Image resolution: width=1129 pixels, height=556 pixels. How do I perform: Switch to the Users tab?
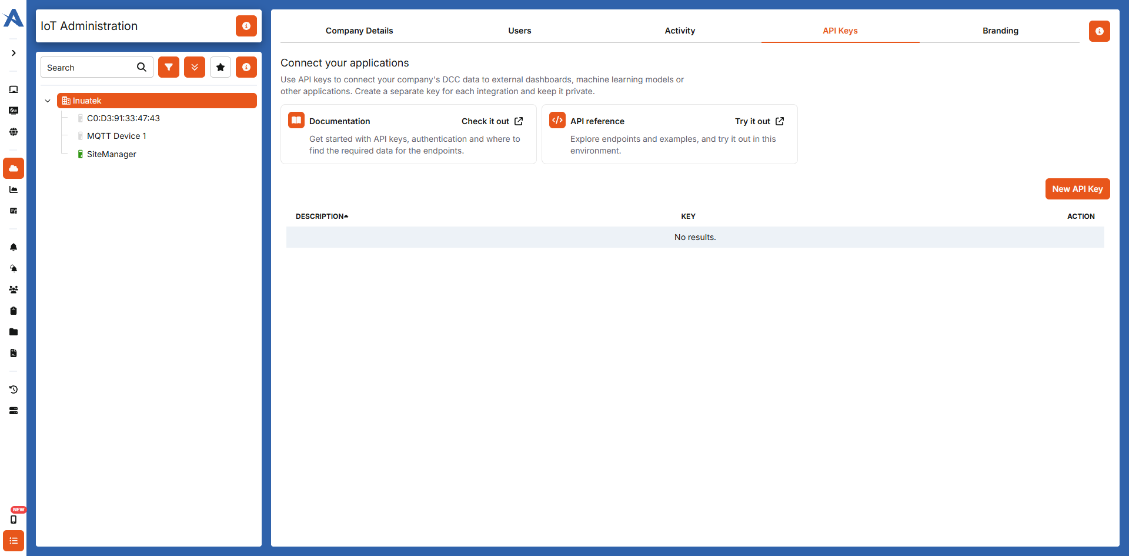click(x=520, y=31)
